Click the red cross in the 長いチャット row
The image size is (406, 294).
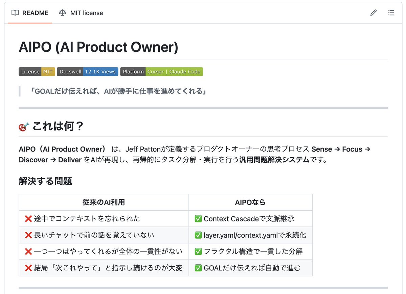coord(28,235)
